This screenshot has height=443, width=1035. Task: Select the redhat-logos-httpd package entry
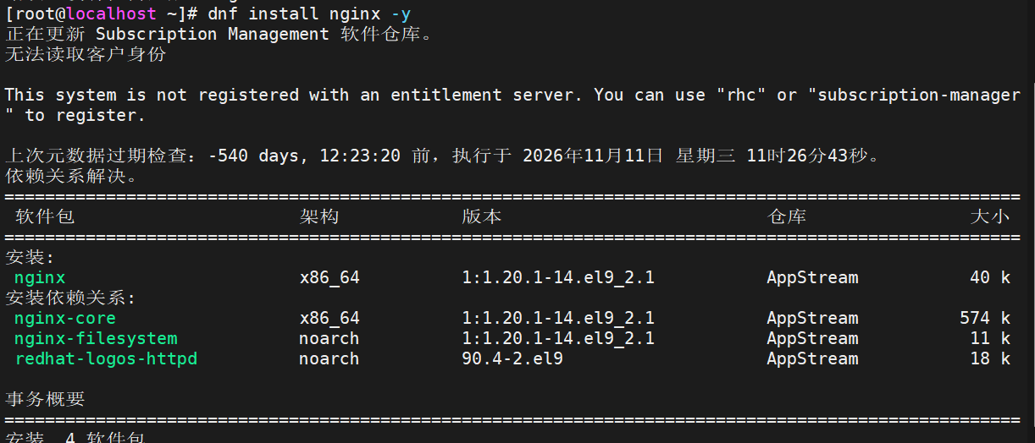pyautogui.click(x=106, y=358)
